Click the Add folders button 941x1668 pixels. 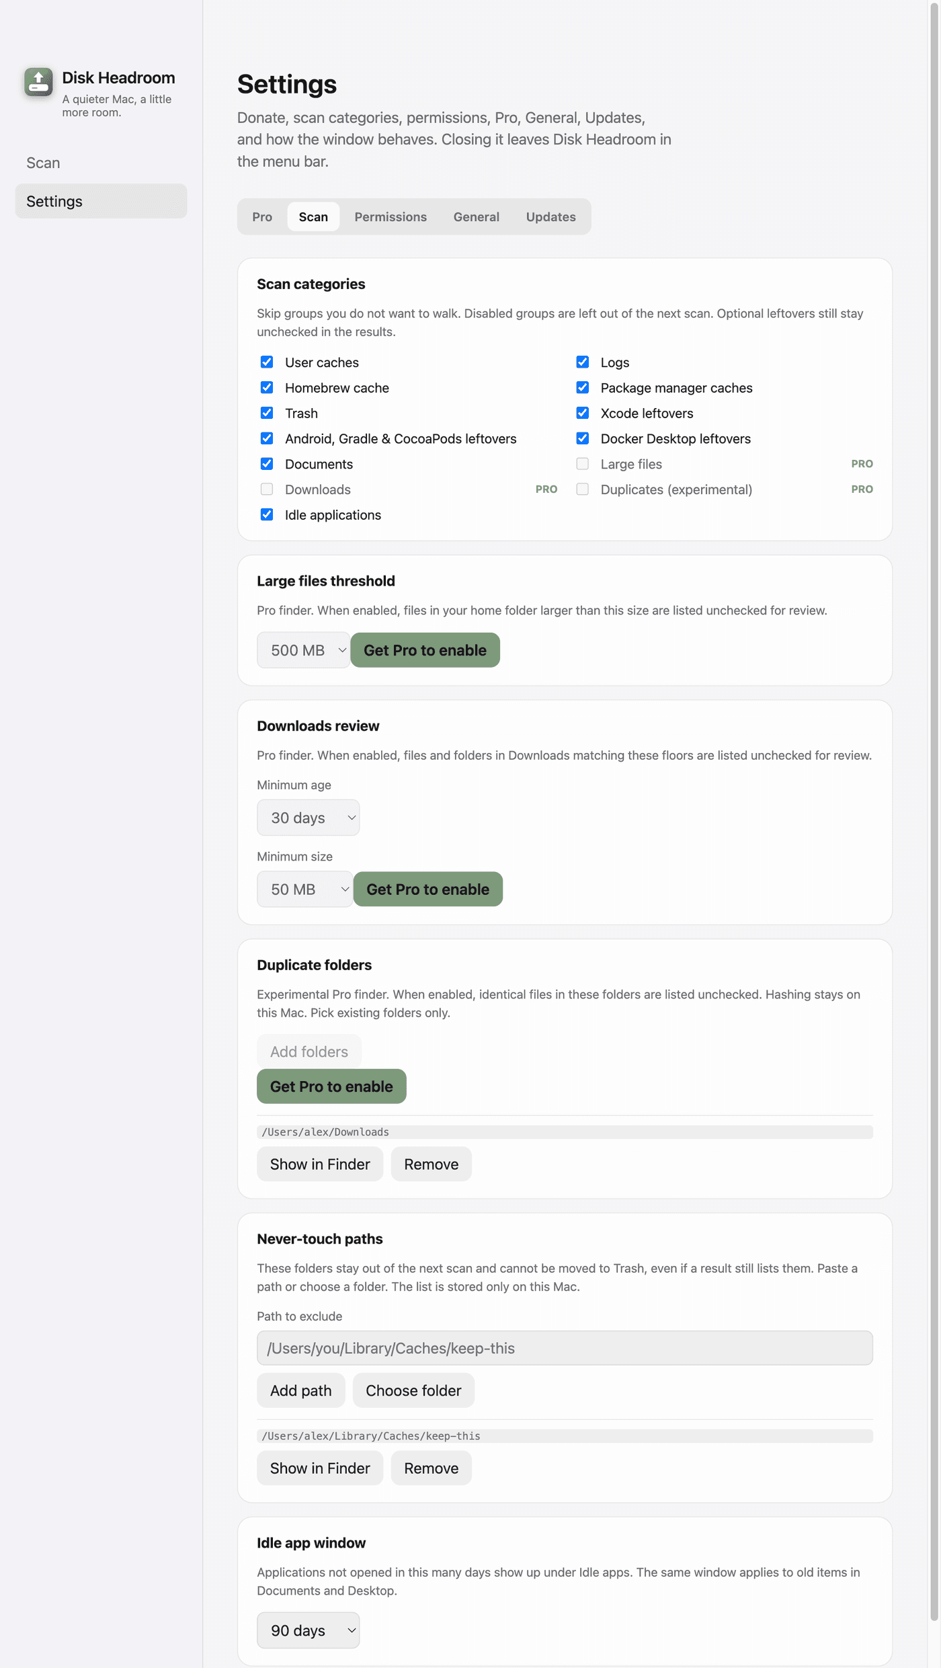pos(309,1051)
